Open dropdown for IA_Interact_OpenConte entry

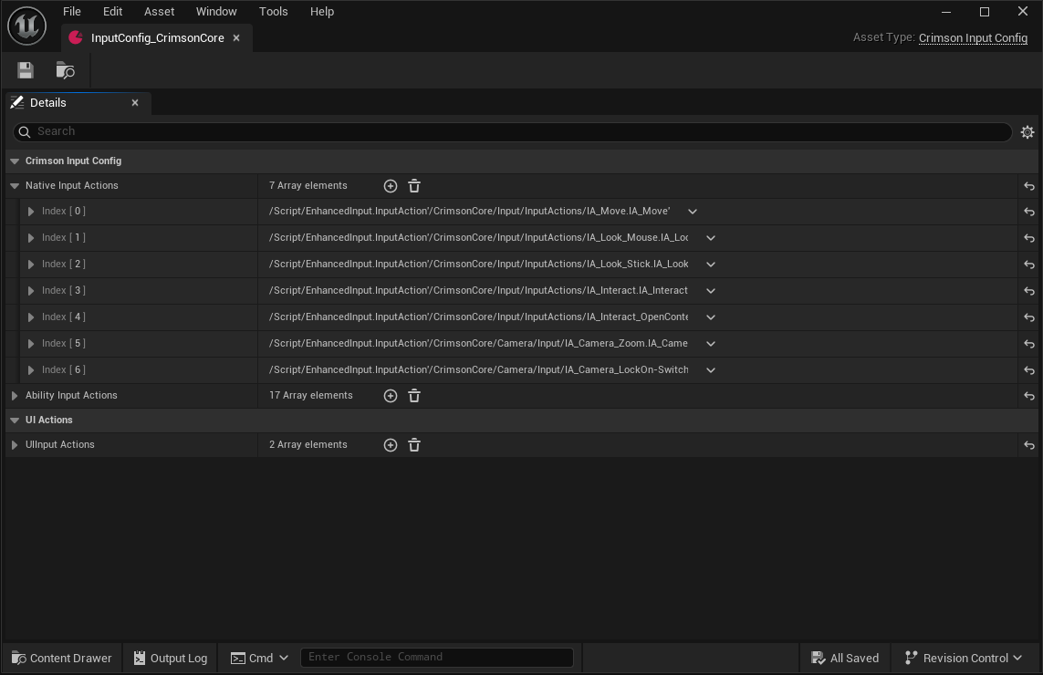[711, 317]
